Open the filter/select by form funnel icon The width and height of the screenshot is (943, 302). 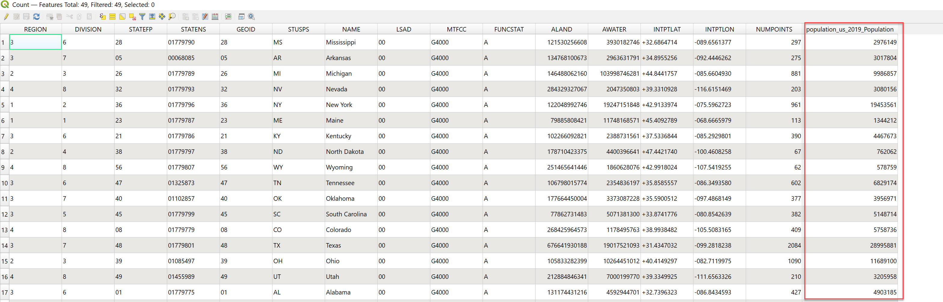coord(143,17)
